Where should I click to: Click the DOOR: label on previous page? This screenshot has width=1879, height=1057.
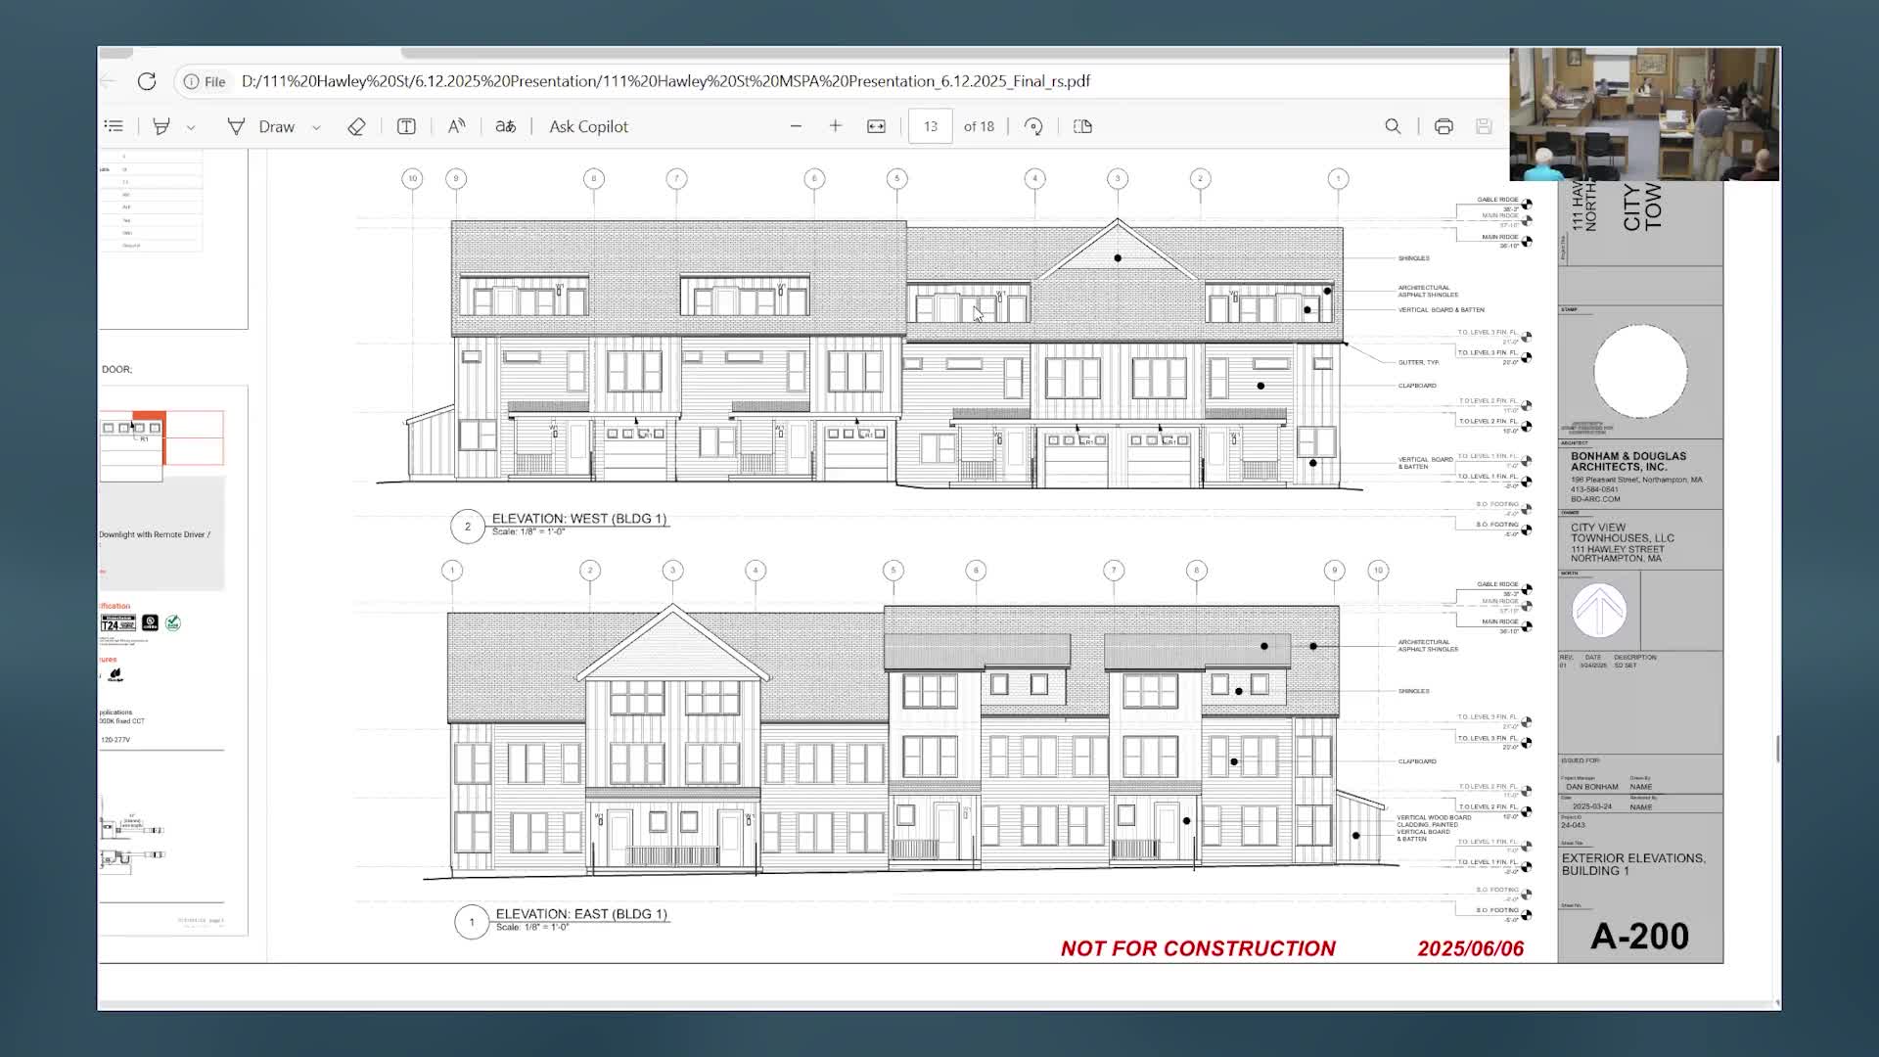116,369
